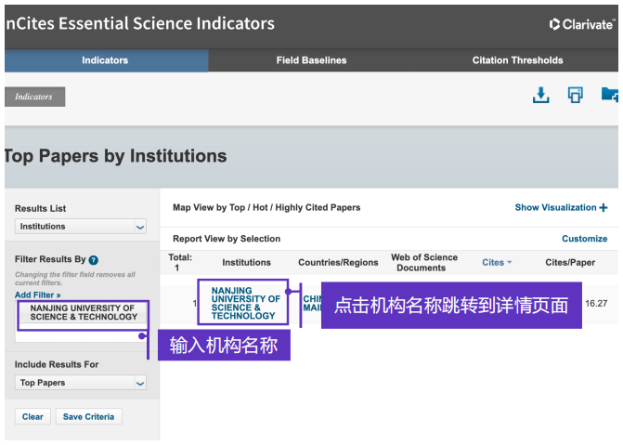Click the Save Criteria button
This screenshot has width=623, height=445.
88,416
